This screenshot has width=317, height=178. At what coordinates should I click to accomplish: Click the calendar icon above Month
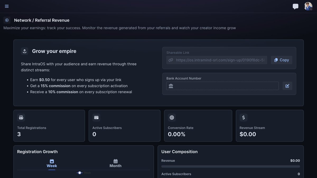point(115,161)
